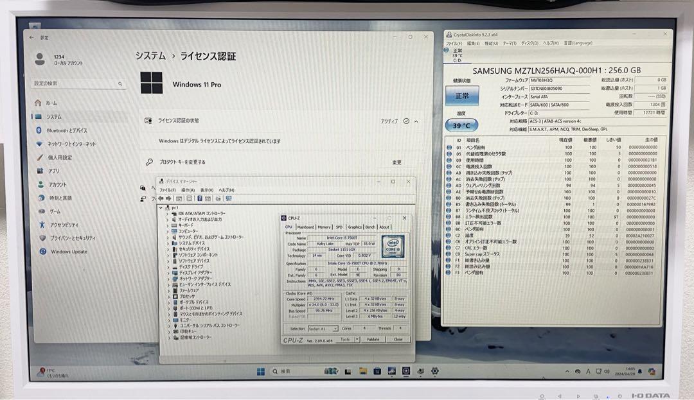Screen dimensions: 694x400
Task: Open ホーム in the Settings sidebar
Action: (46, 103)
